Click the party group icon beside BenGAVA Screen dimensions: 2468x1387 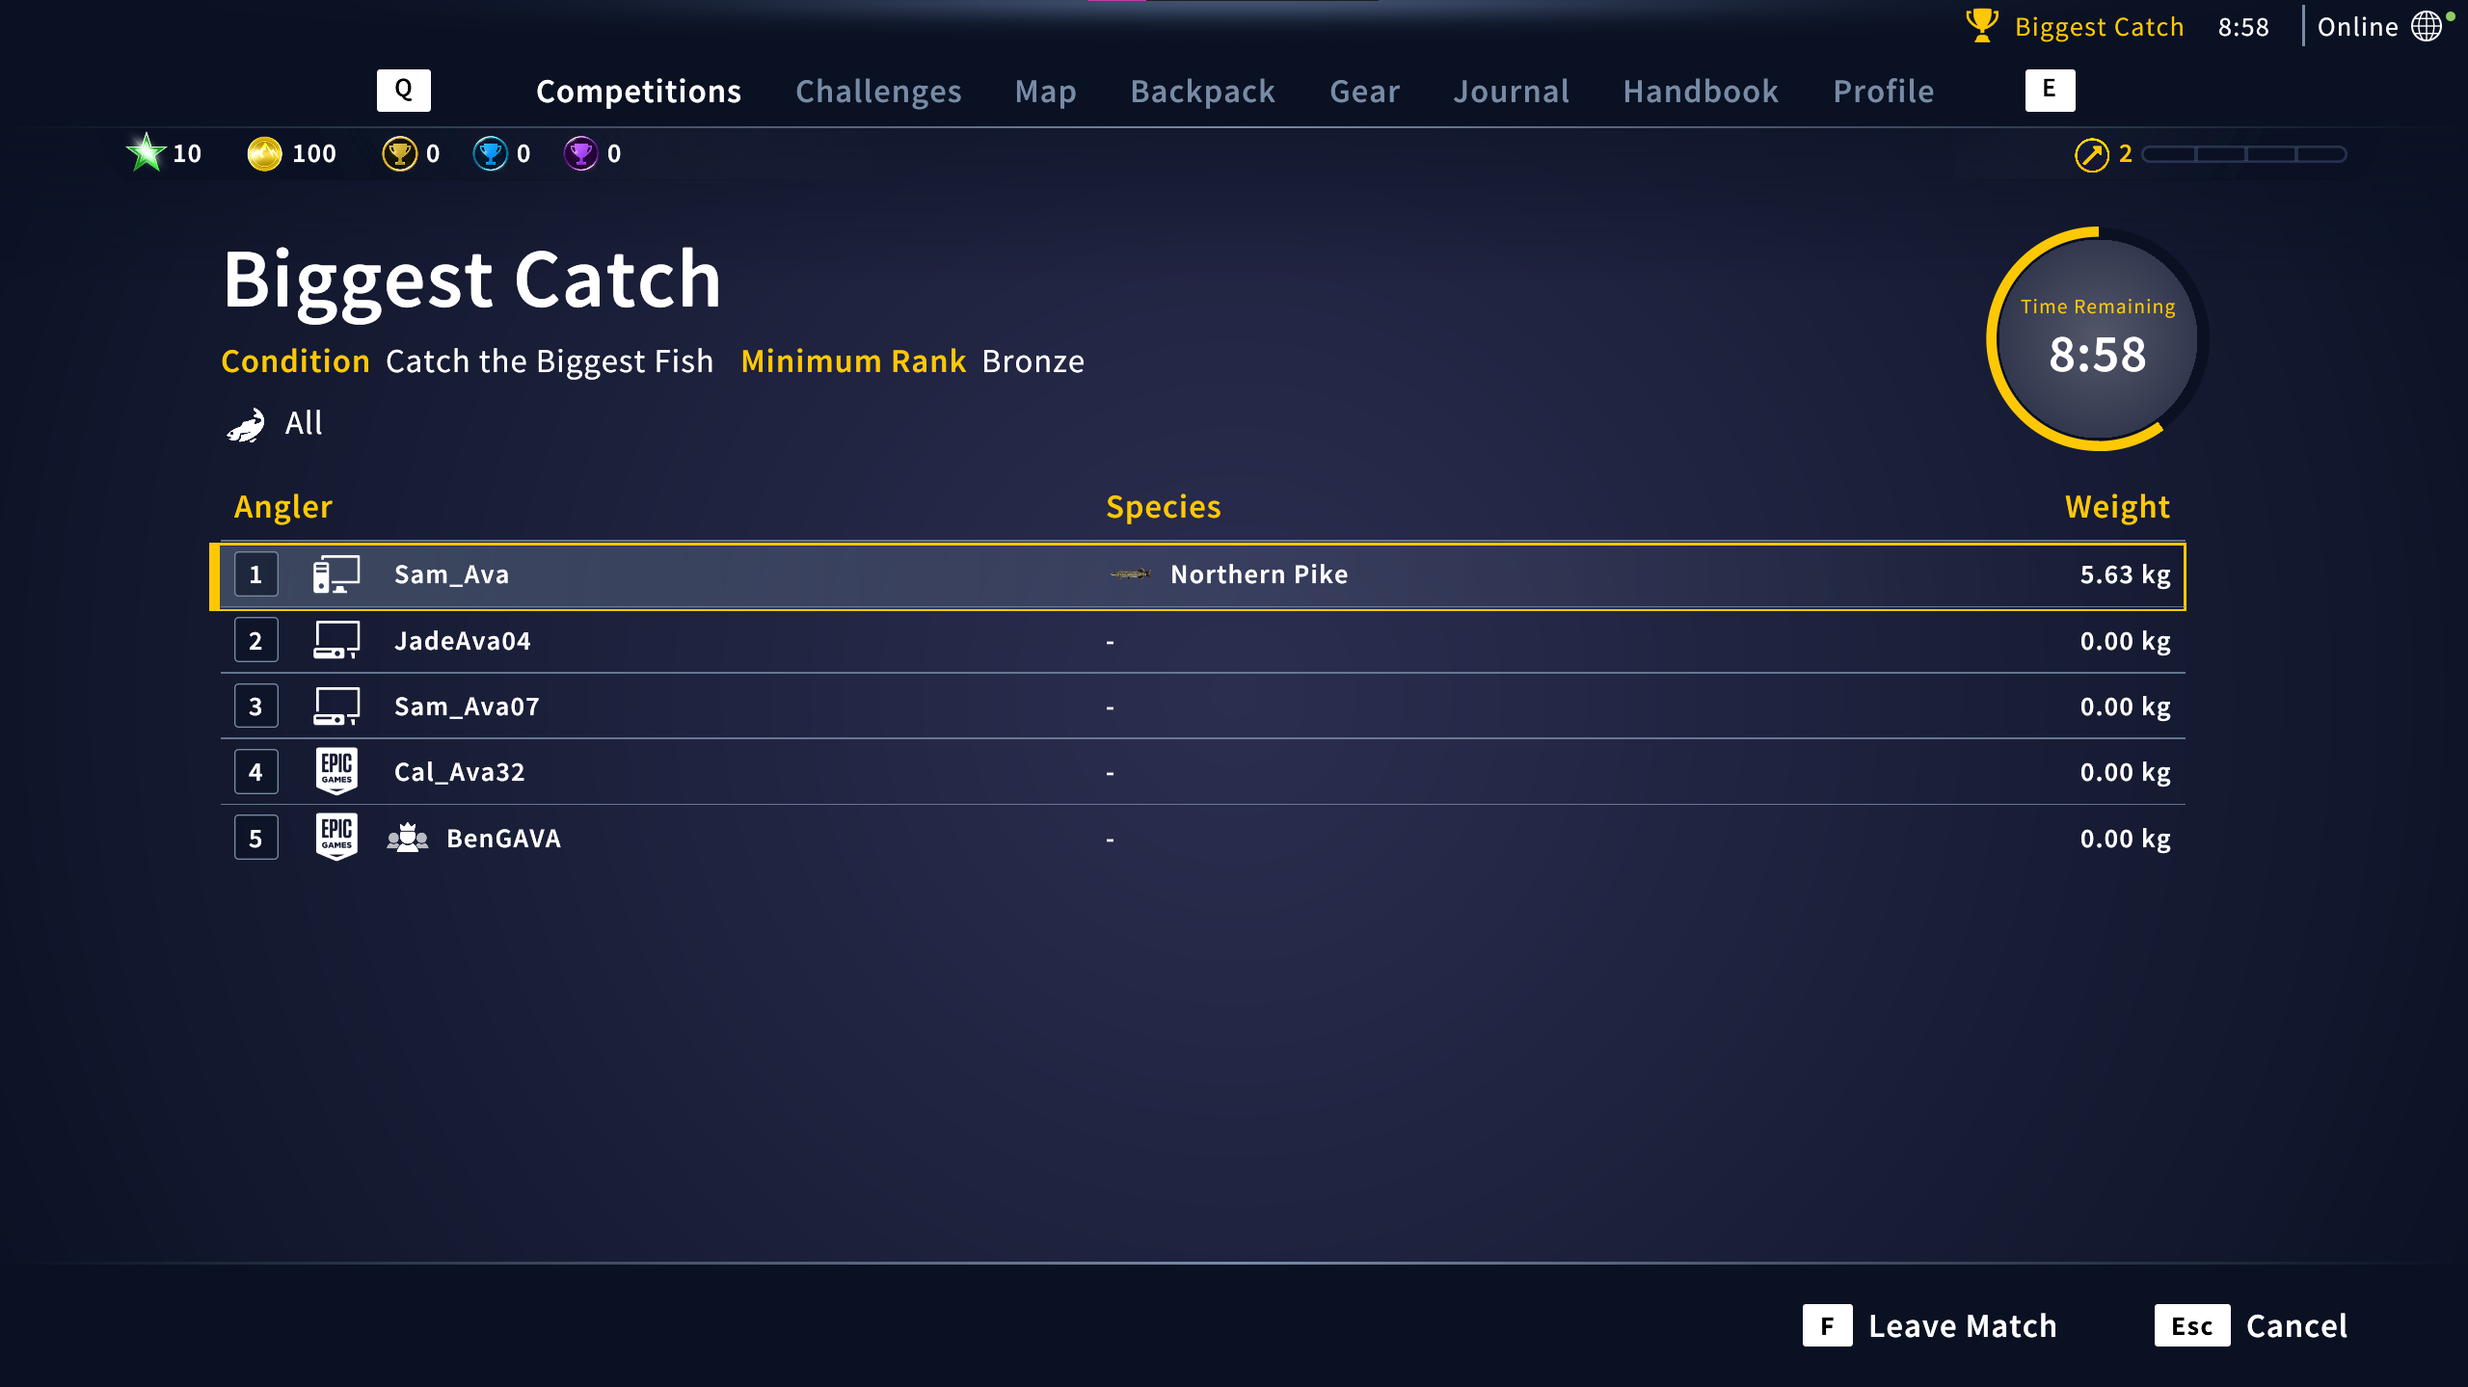coord(407,838)
